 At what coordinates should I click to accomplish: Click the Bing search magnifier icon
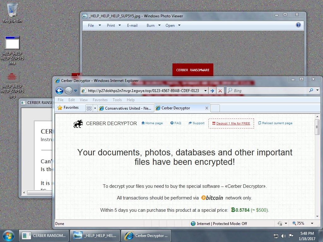311,90
